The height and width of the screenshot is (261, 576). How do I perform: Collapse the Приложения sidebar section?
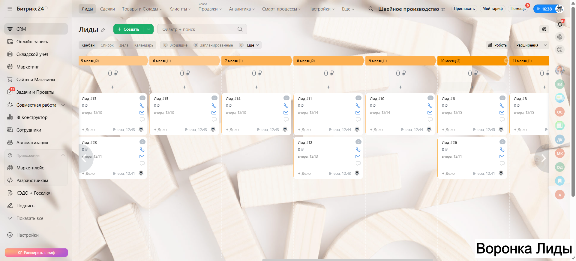tap(63, 155)
